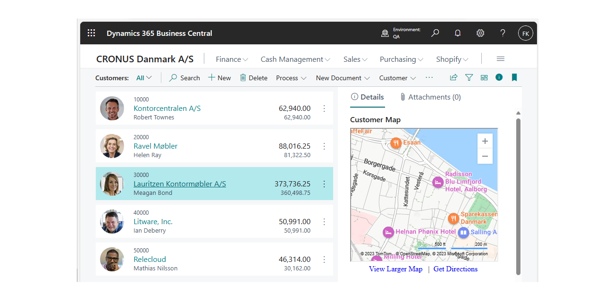The height and width of the screenshot is (302, 604).
Task: Open the Lauritzen Kontormøbler A/S customer
Action: [x=179, y=184]
